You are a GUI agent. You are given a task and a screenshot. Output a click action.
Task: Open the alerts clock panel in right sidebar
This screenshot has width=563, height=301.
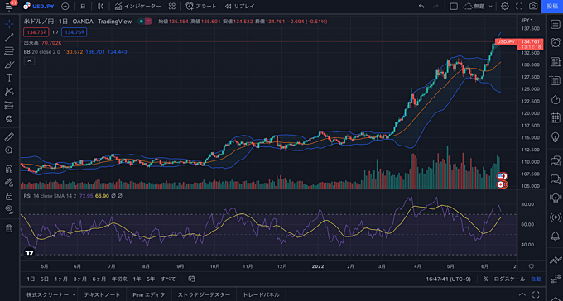coord(555,42)
